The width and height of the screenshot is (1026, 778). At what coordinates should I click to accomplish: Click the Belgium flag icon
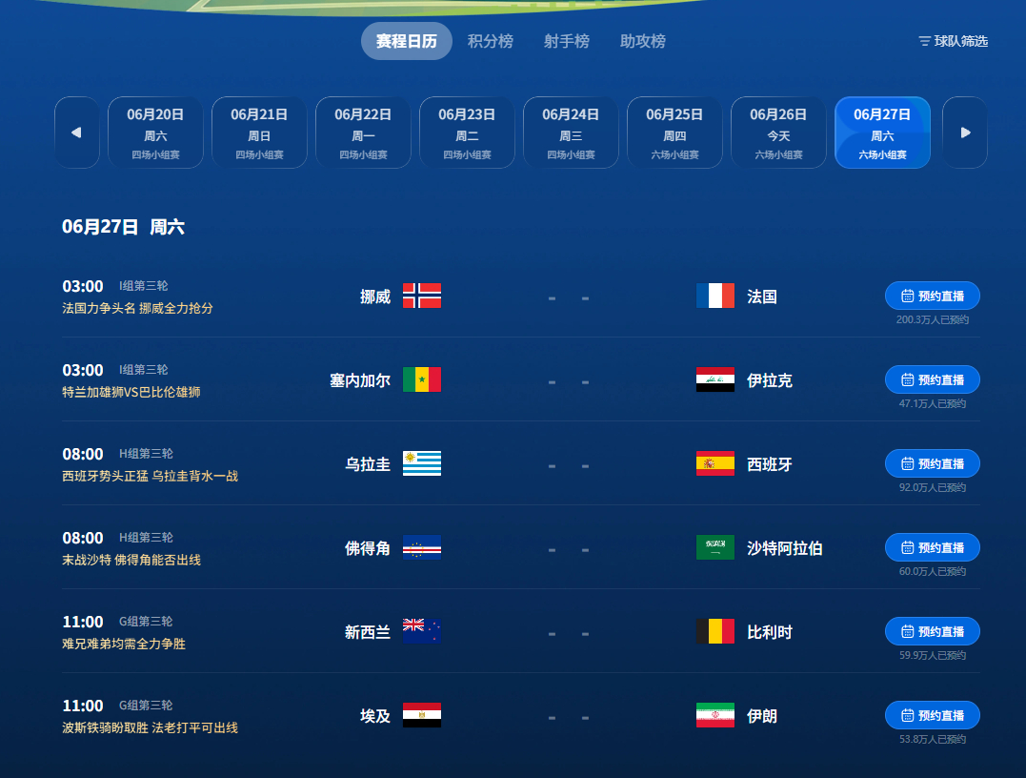[x=715, y=631]
